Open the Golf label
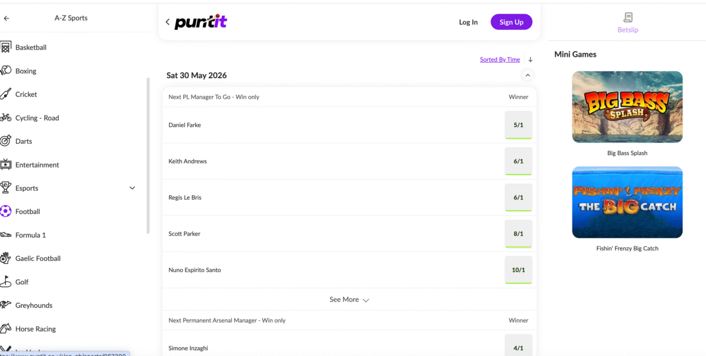 (x=22, y=282)
